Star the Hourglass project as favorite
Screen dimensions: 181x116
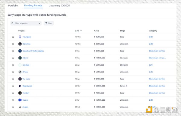click(13, 37)
